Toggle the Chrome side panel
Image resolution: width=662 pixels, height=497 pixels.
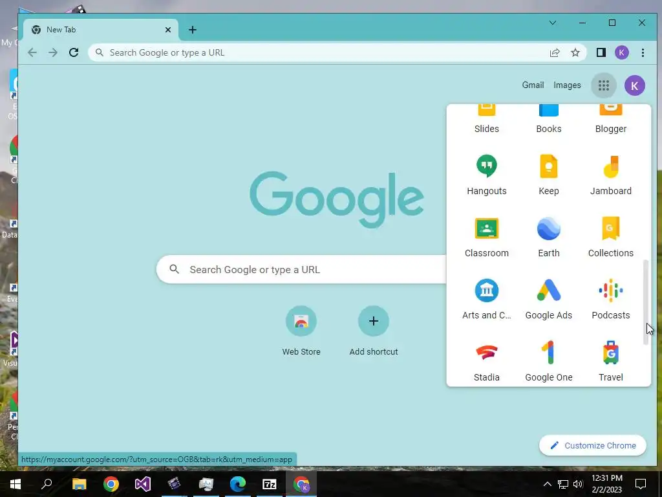click(x=601, y=52)
